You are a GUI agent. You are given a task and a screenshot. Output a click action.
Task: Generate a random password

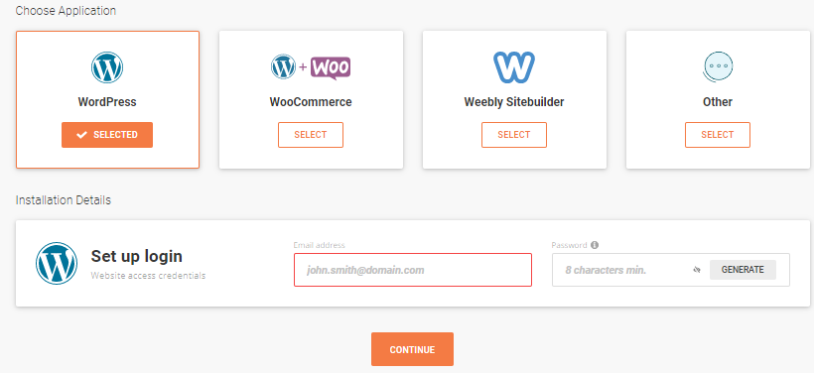[x=743, y=270]
